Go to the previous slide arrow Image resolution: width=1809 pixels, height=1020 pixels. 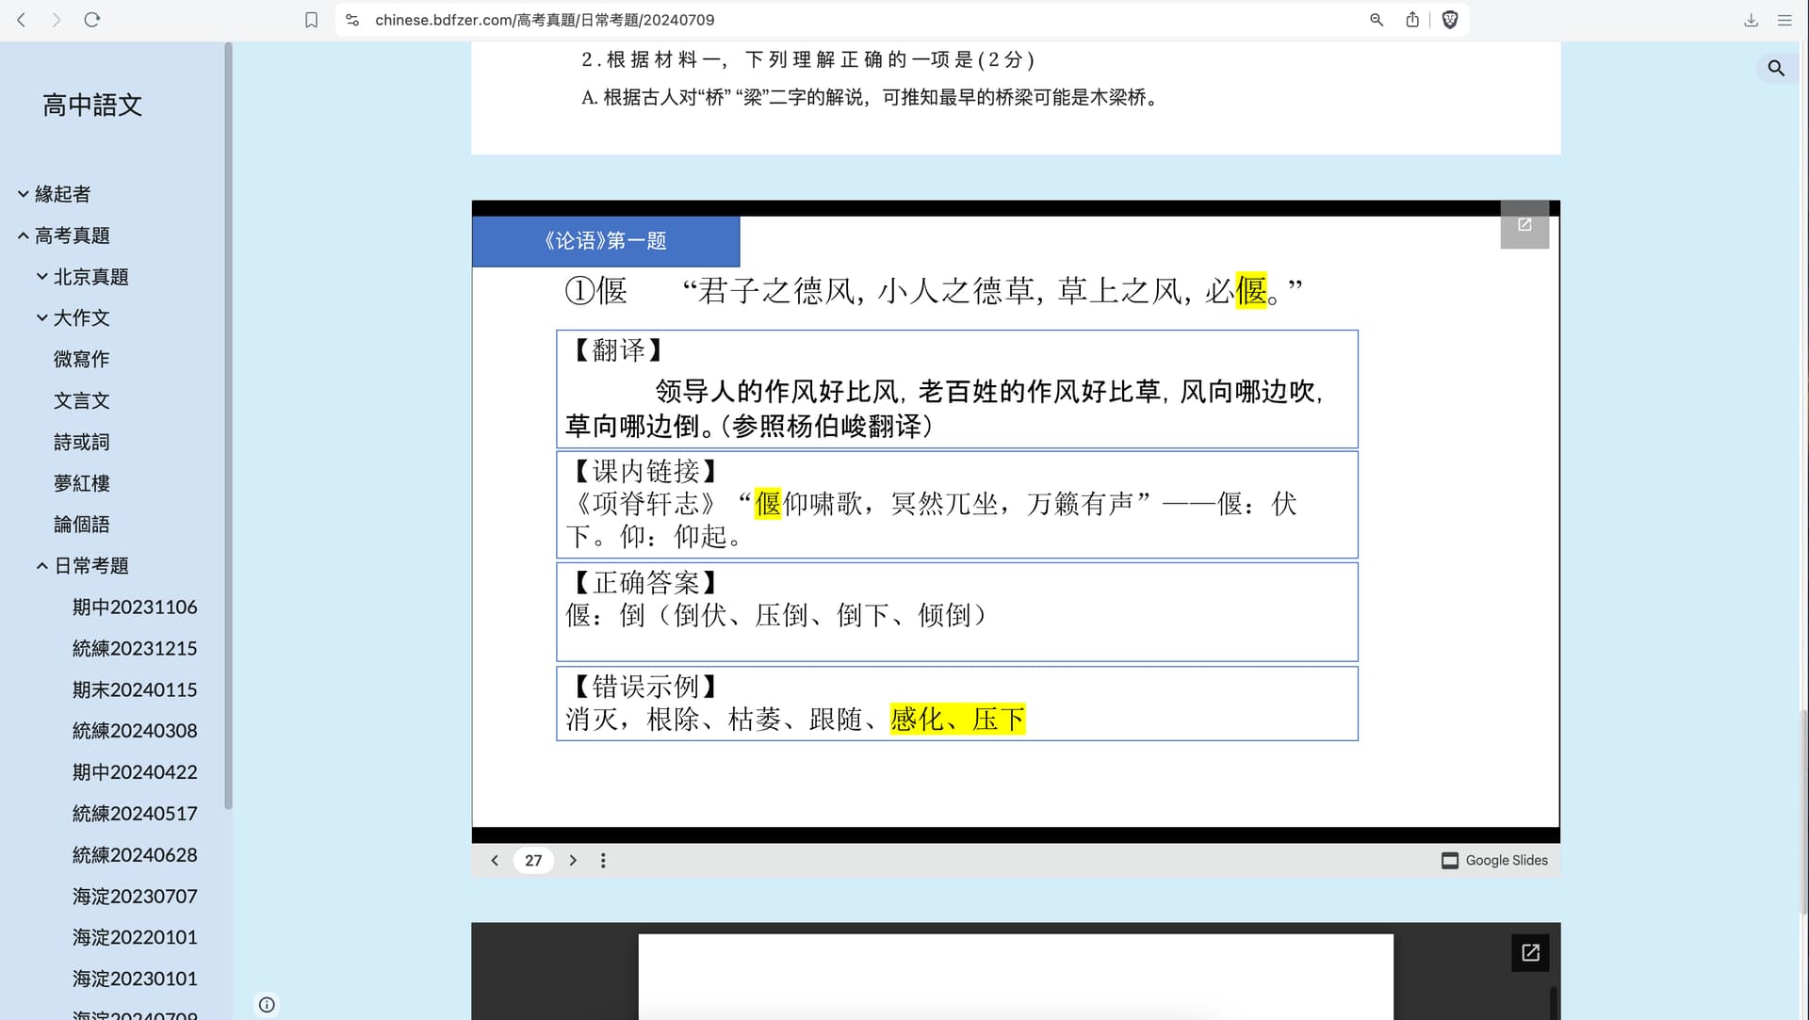coord(495,860)
